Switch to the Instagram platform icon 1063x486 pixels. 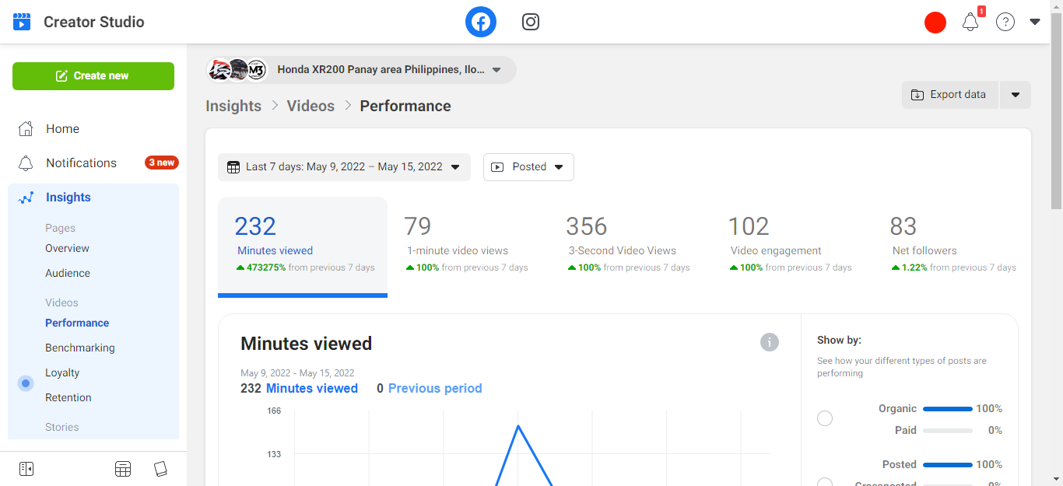click(531, 22)
